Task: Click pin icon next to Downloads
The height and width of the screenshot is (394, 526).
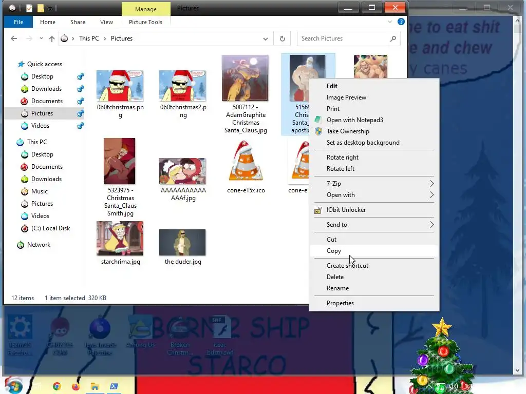Action: (x=81, y=89)
